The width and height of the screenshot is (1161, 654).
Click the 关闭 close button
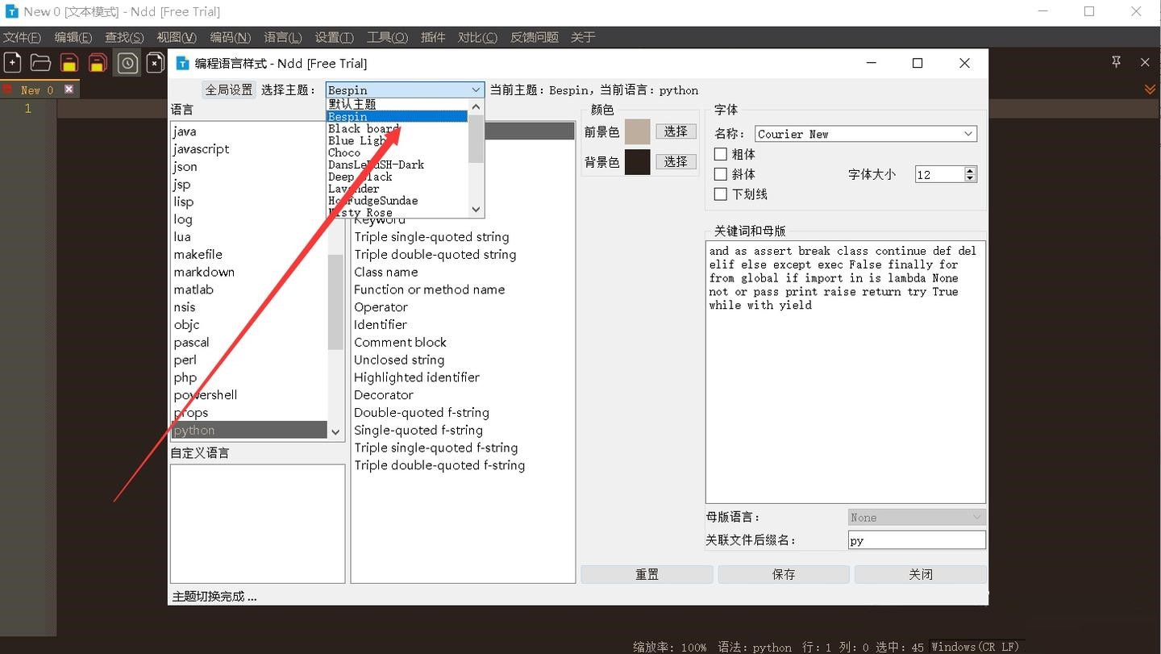921,574
